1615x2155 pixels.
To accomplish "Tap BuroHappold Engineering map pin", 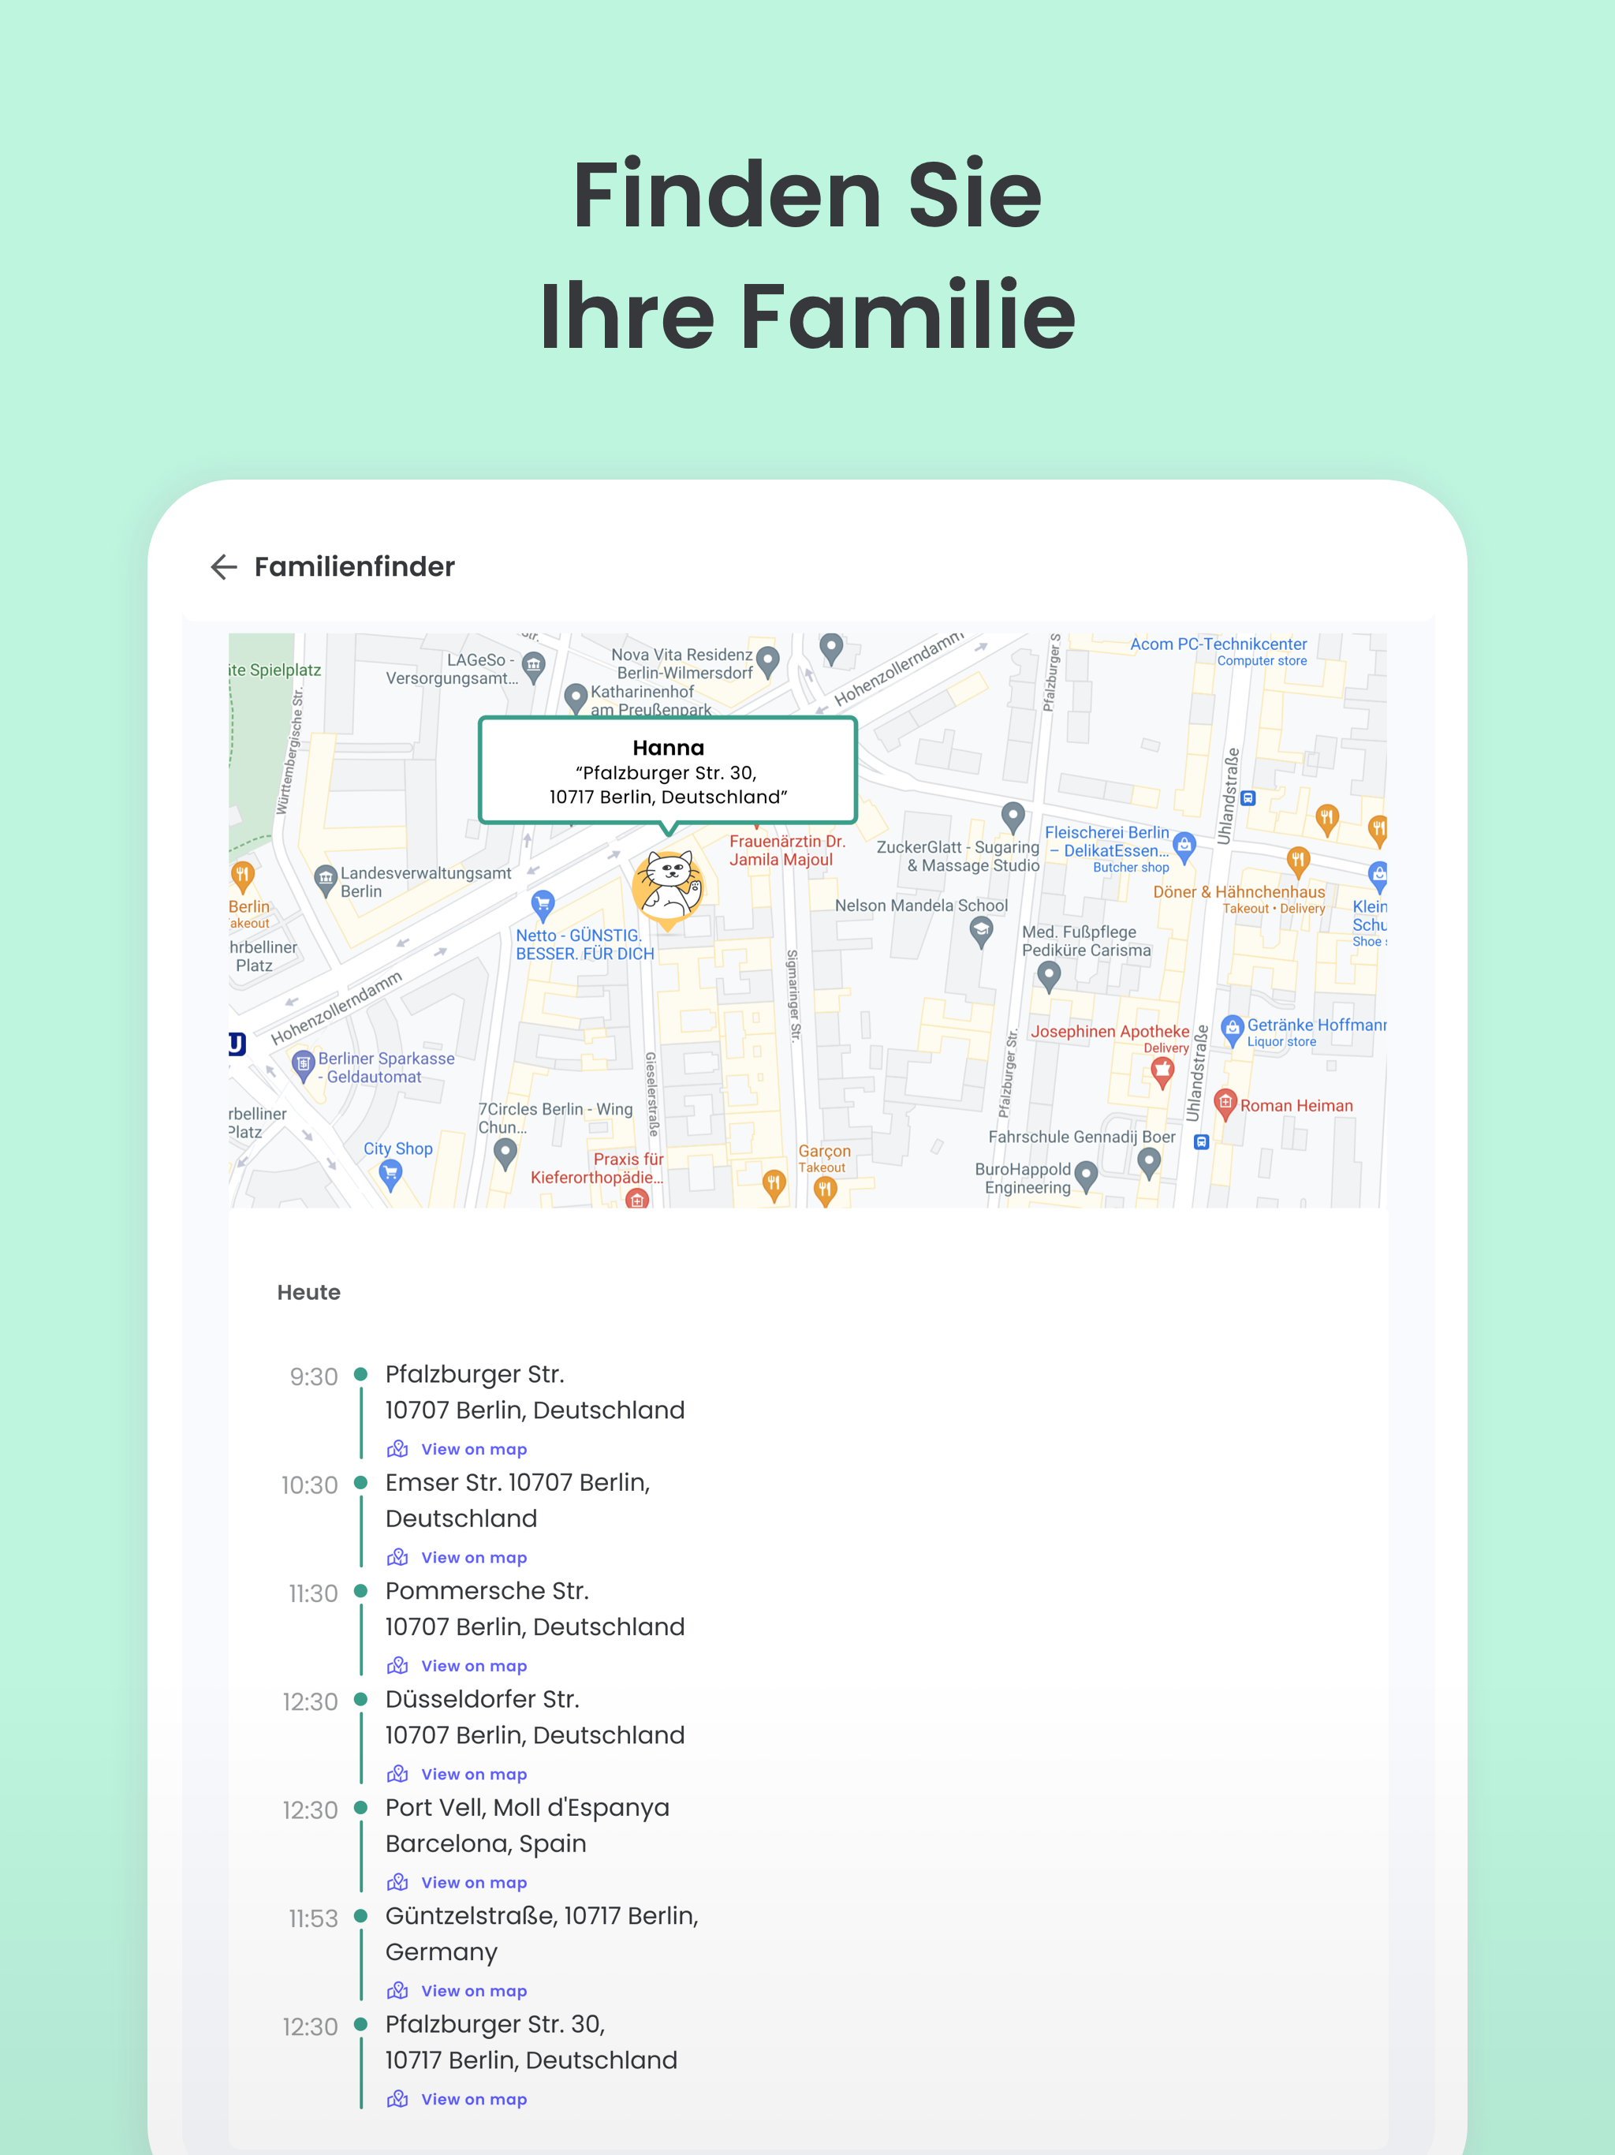I will 1086,1177.
